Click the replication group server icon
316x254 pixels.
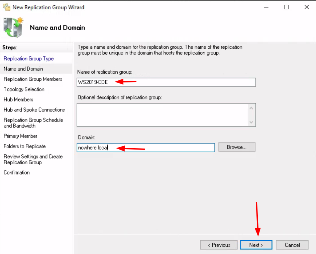(13, 27)
